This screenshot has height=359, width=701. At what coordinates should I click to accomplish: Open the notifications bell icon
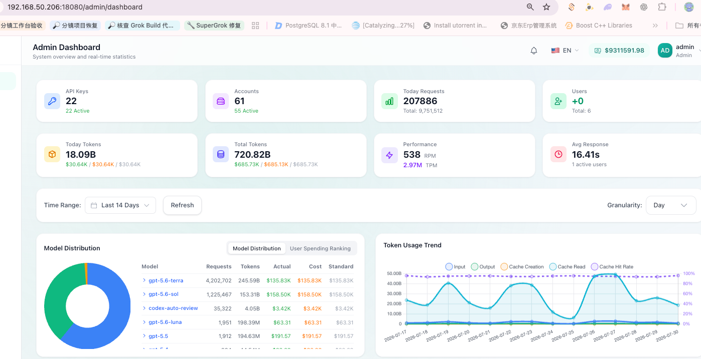[x=534, y=51]
